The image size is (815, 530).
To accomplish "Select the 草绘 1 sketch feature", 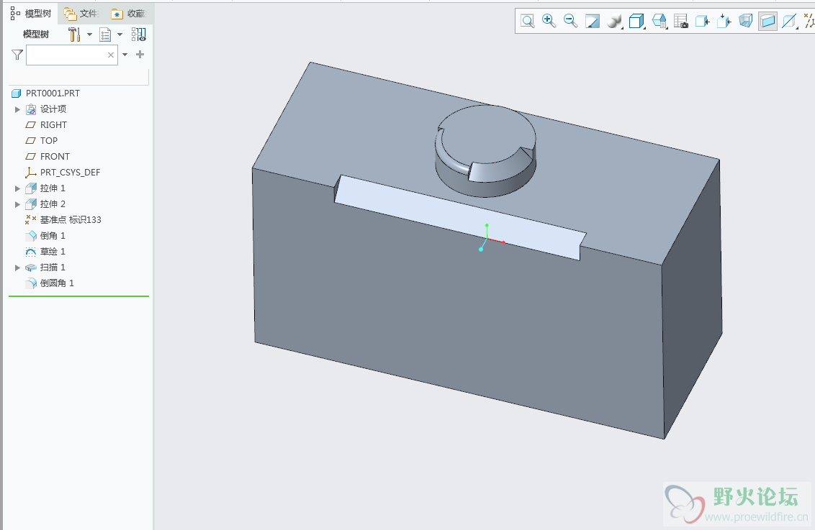I will pyautogui.click(x=53, y=252).
